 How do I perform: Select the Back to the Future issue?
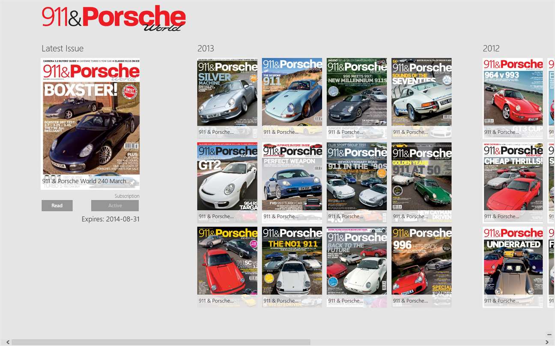tap(357, 267)
